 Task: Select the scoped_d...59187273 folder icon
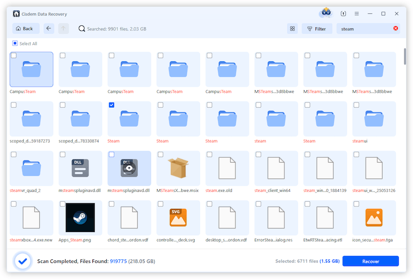[x=31, y=119]
